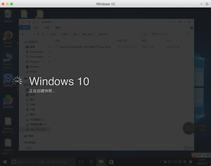
Task: Go up one folder level
Action: click(x=38, y=34)
